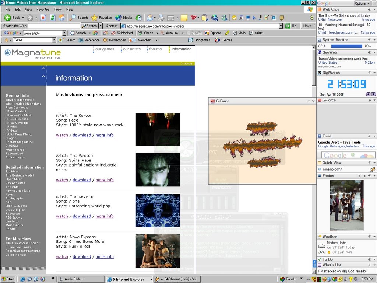Image resolution: width=377 pixels, height=283 pixels.
Task: Click the Google toolbar pinwheel news icon
Action: pyautogui.click(x=95, y=33)
